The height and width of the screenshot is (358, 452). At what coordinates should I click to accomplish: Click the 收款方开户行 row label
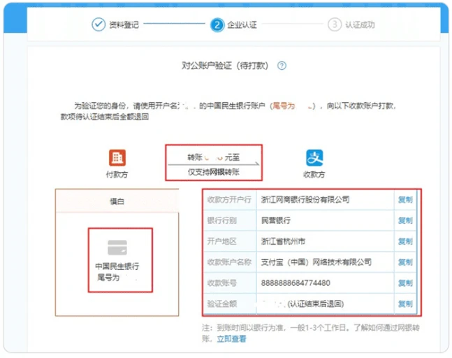point(229,199)
